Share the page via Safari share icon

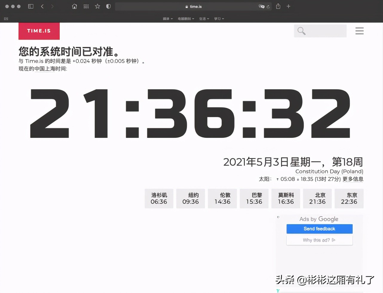tap(278, 6)
